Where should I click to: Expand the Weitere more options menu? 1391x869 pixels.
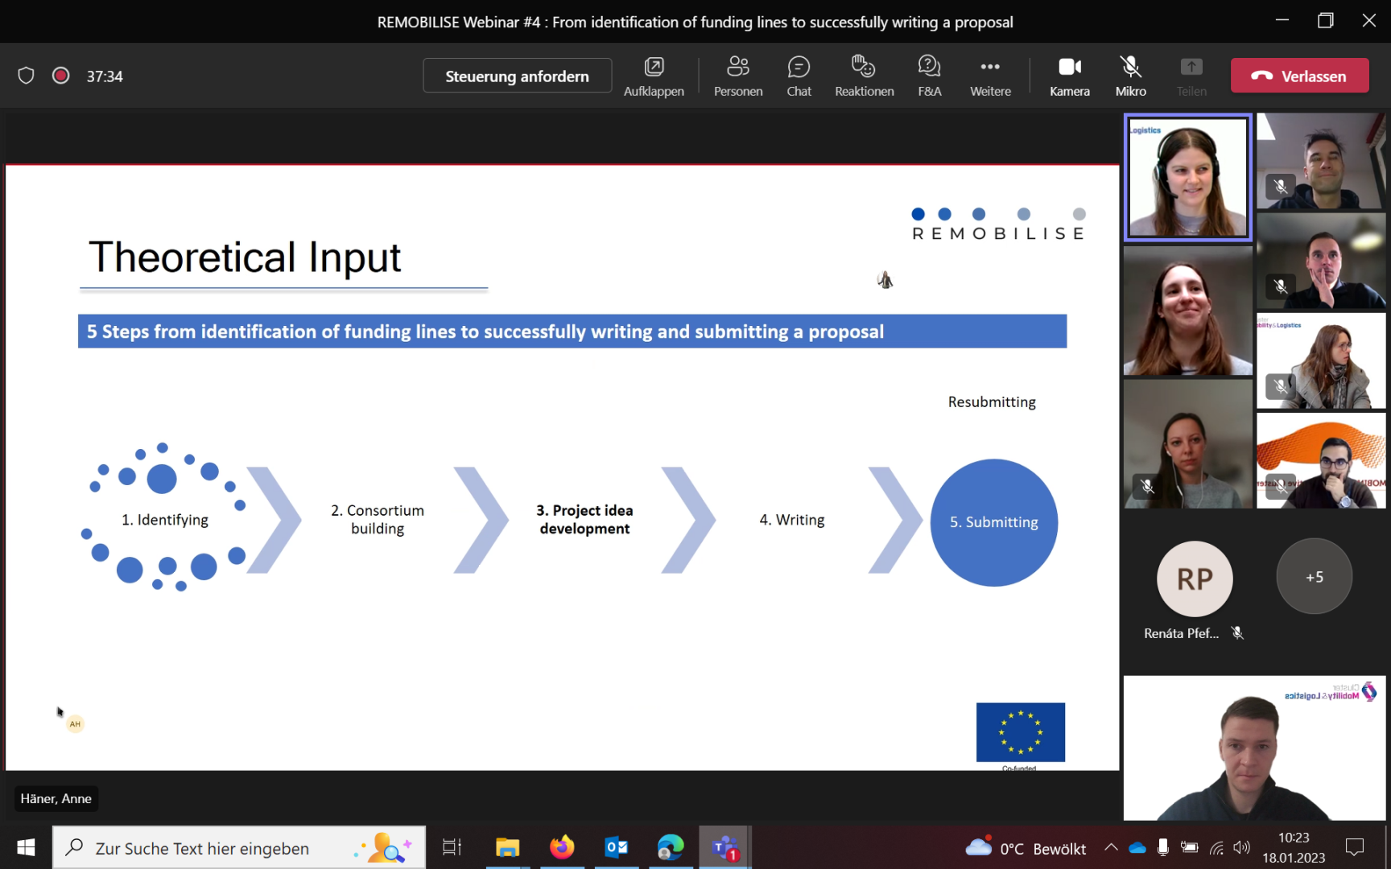click(x=990, y=76)
